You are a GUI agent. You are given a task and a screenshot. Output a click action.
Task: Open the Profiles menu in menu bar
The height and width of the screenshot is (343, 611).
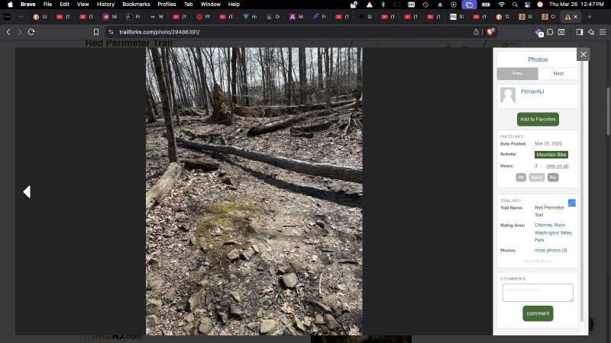click(x=166, y=4)
